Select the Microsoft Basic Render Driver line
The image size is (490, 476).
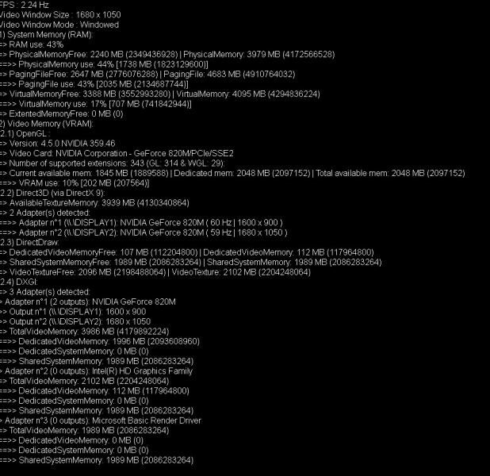pos(101,420)
